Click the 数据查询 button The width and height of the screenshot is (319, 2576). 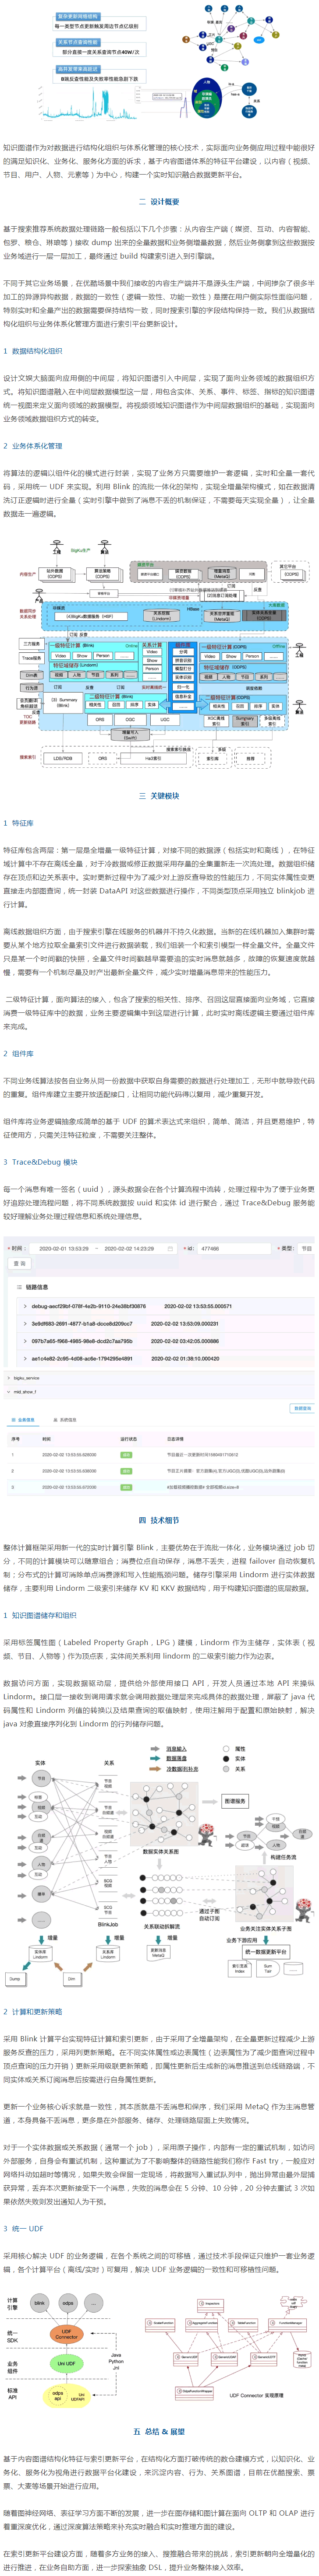pyautogui.click(x=301, y=1408)
